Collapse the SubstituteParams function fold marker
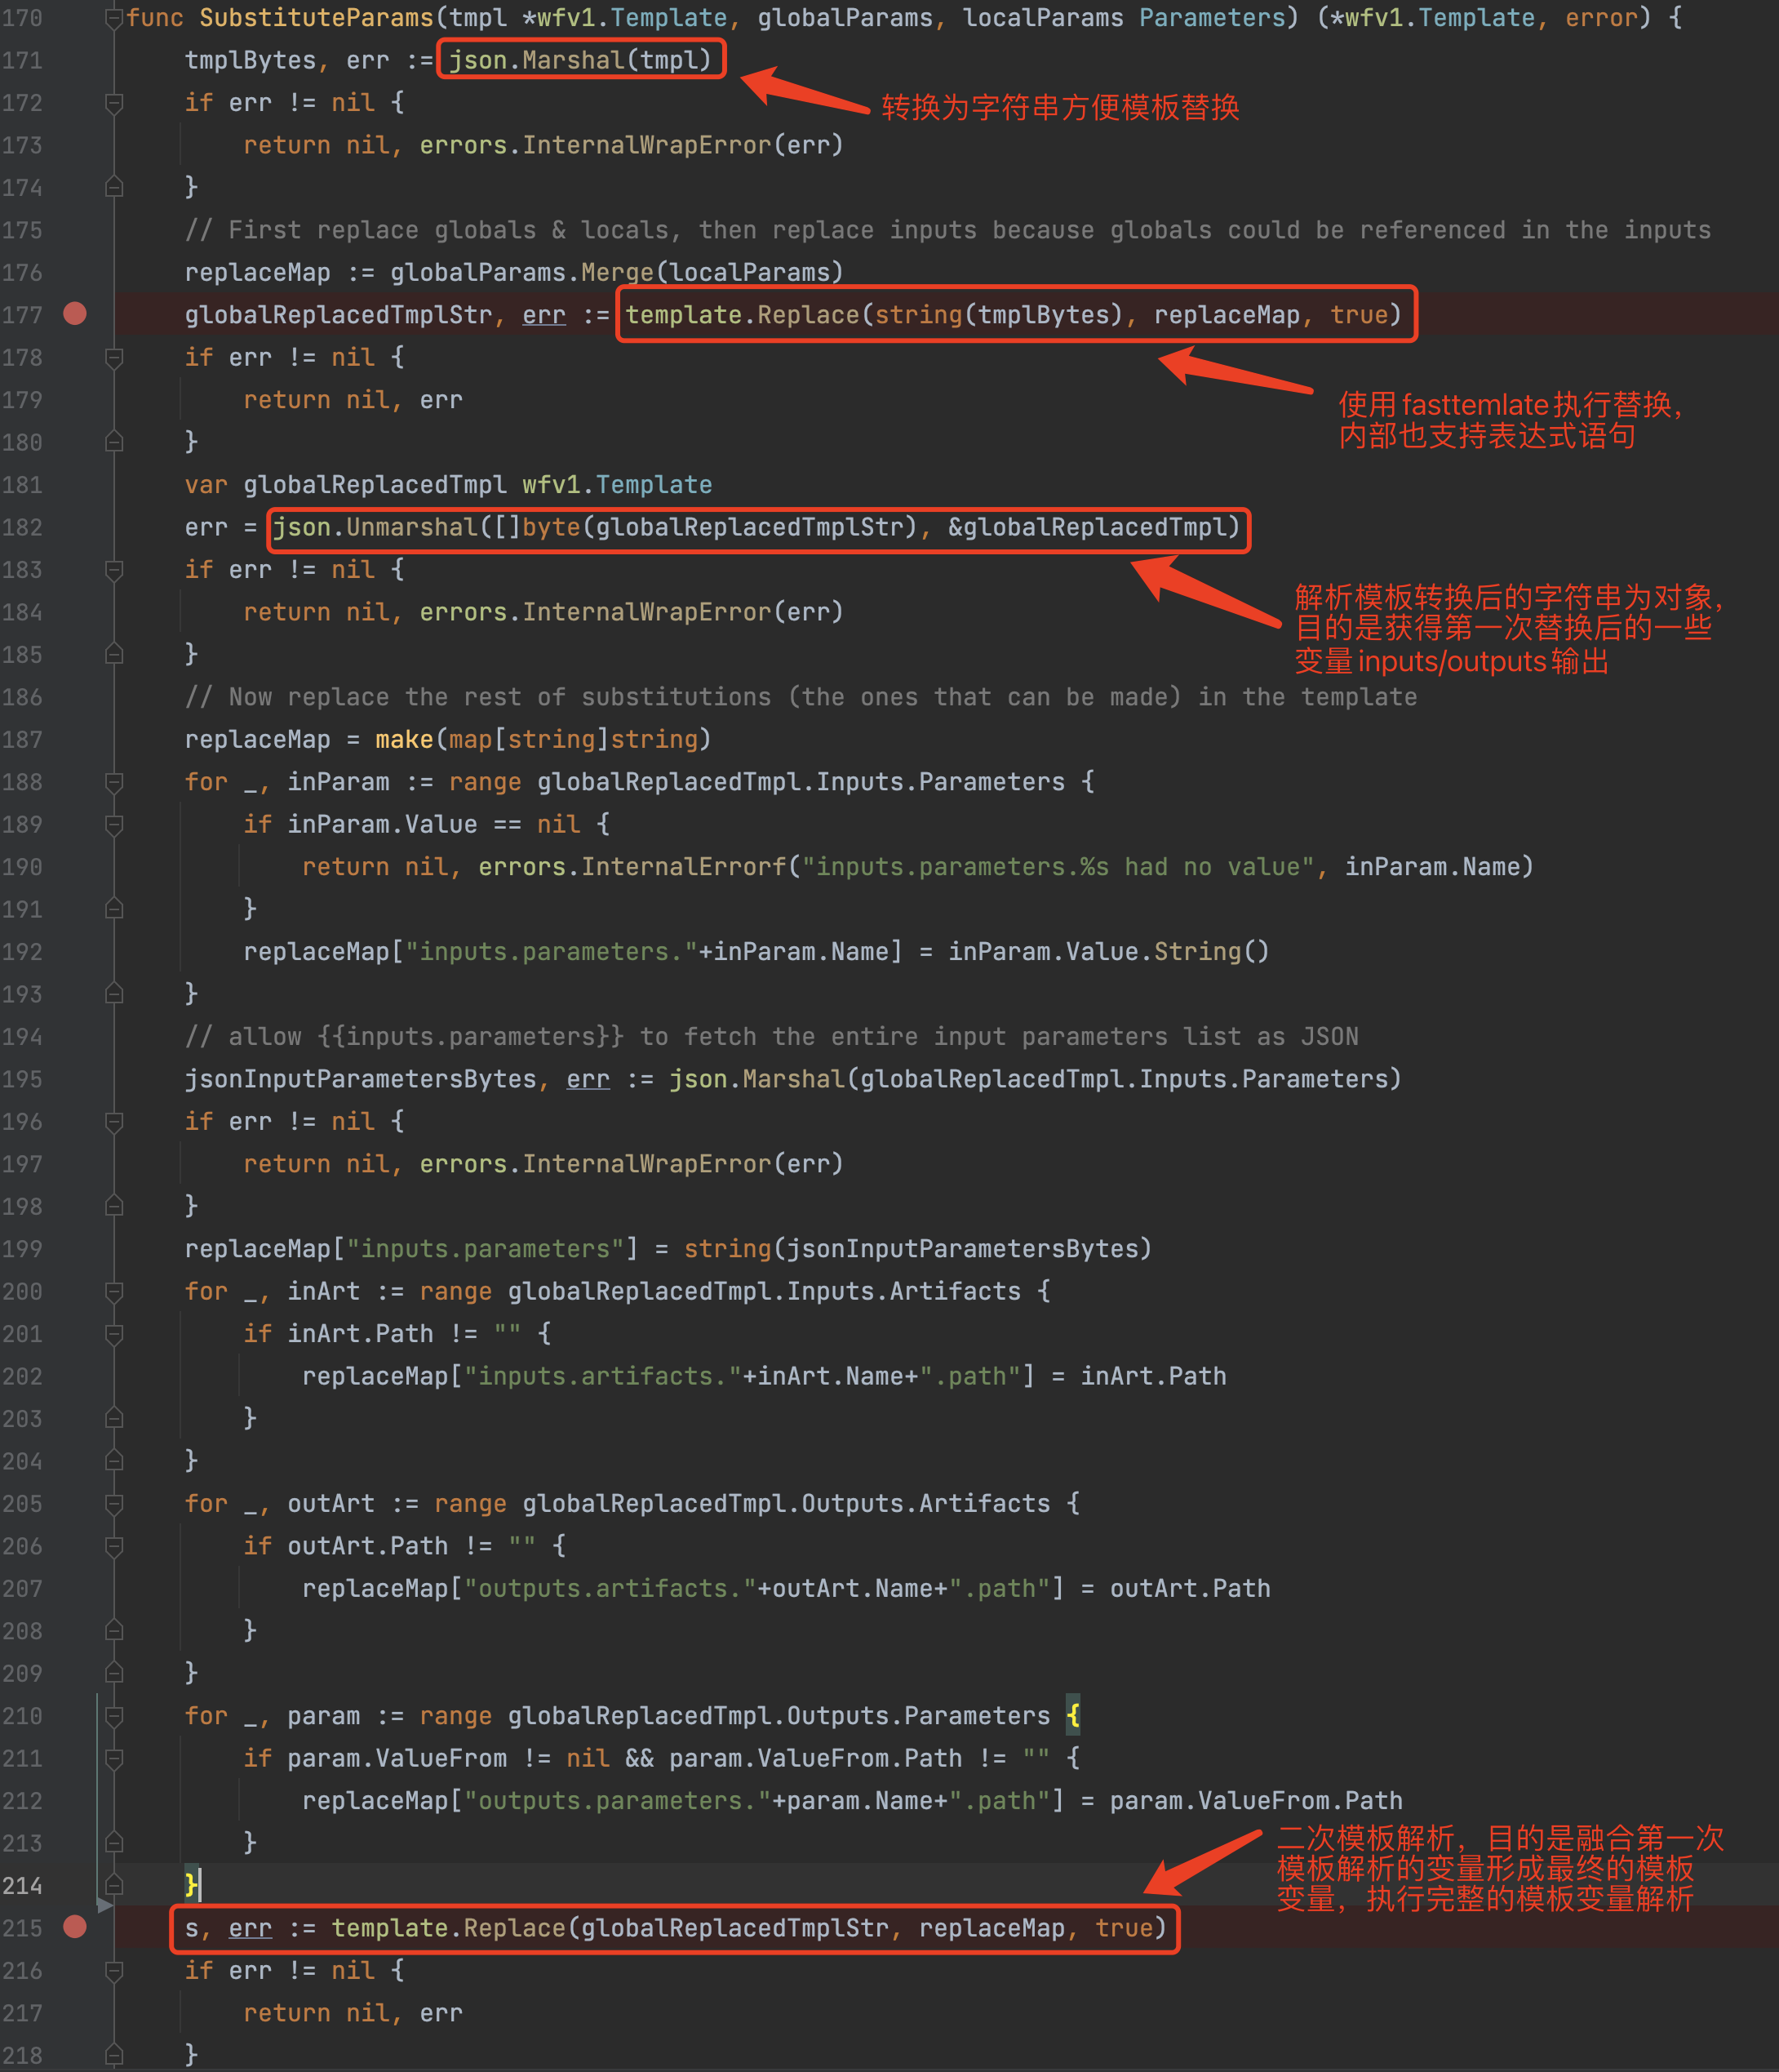Viewport: 1779px width, 2072px height. pyautogui.click(x=114, y=17)
